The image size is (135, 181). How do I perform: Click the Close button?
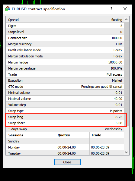coord(67,162)
